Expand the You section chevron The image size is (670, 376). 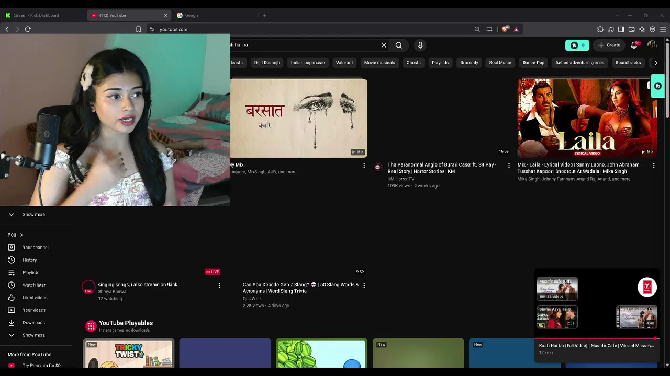point(21,235)
